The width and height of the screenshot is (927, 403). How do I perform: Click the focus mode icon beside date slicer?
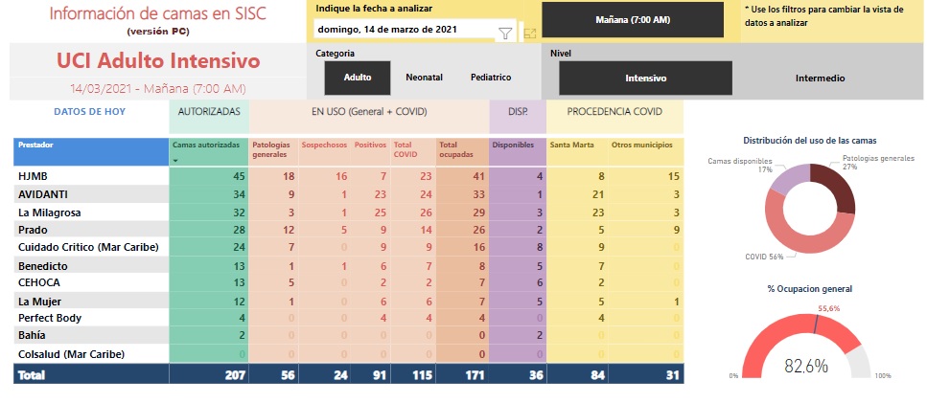530,34
